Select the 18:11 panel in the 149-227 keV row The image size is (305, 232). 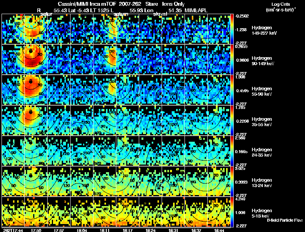point(104,29)
